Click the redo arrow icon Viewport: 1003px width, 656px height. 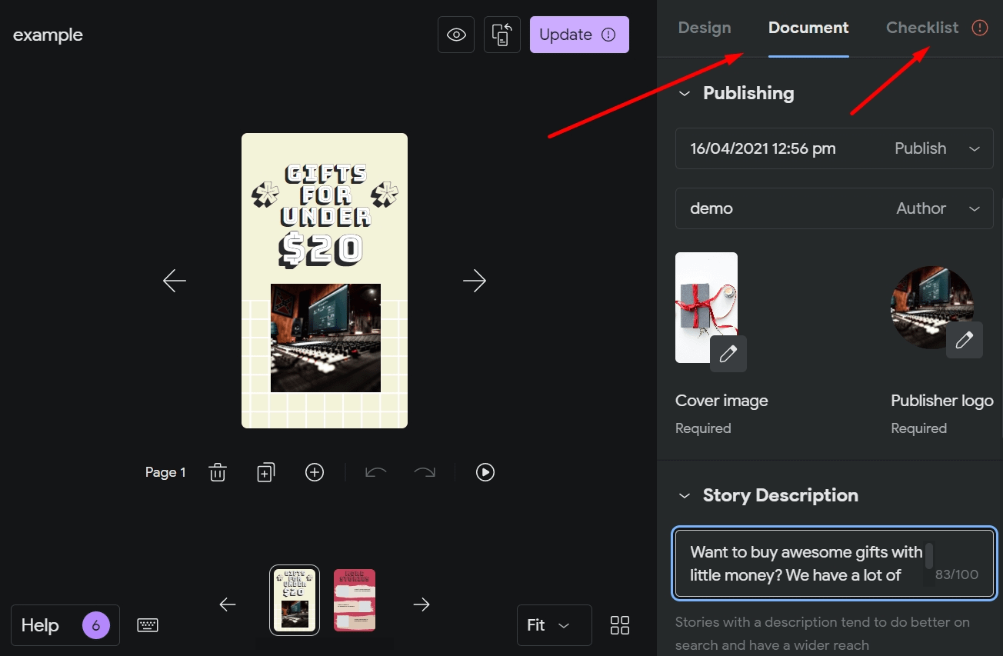[x=425, y=472]
